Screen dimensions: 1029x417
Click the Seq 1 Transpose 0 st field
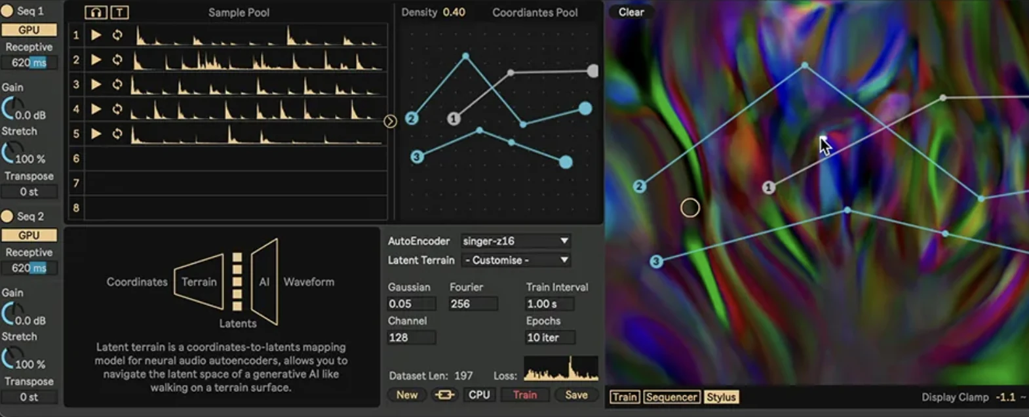point(29,191)
